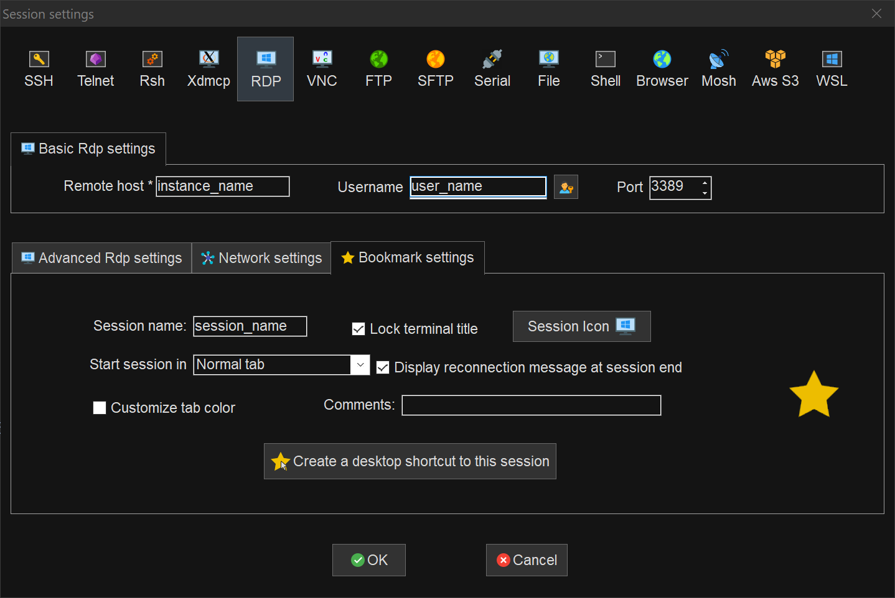Select the Serial session type
Screen dimensions: 895x598
492,69
